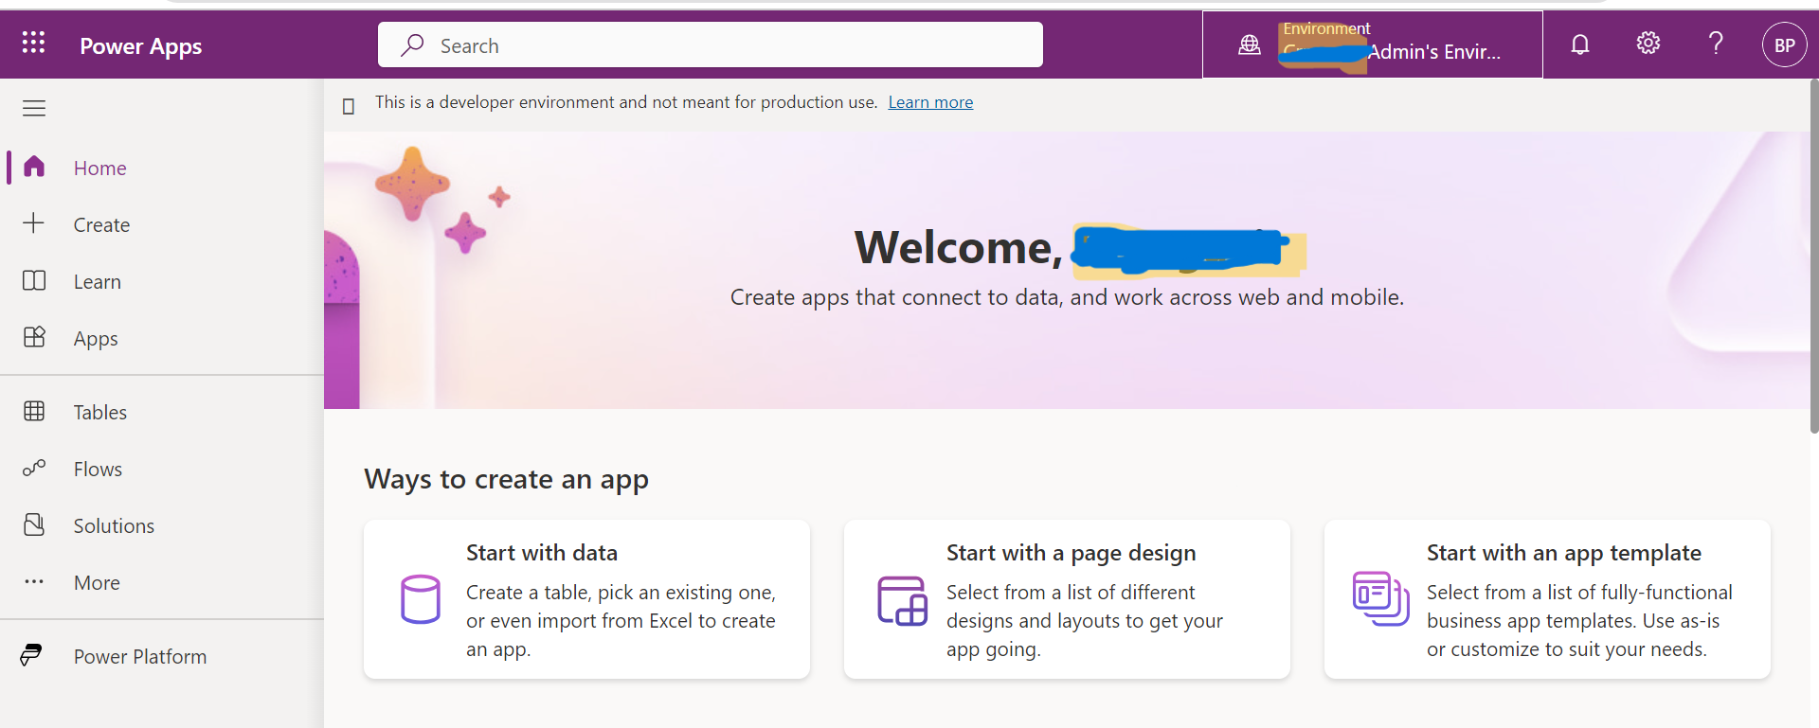Open the app launcher waffle icon
The width and height of the screenshot is (1819, 728).
33,43
